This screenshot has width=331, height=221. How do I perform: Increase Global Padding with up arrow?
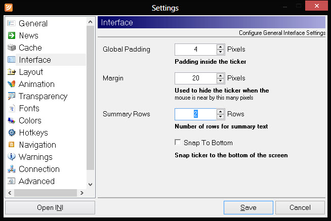pyautogui.click(x=220, y=47)
